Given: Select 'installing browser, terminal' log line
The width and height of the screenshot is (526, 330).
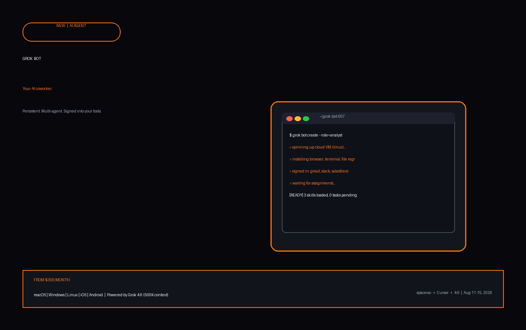Looking at the screenshot, I should [322, 159].
